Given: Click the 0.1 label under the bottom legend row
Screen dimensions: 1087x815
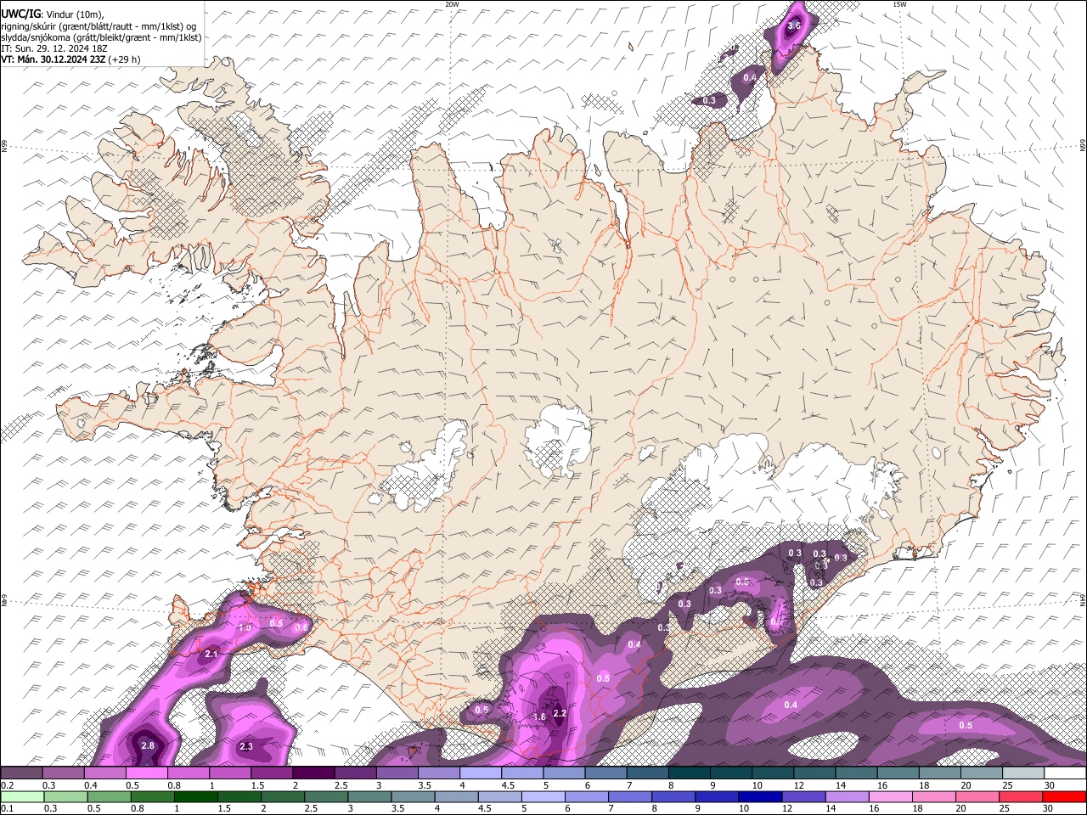Looking at the screenshot, I should click(7, 808).
